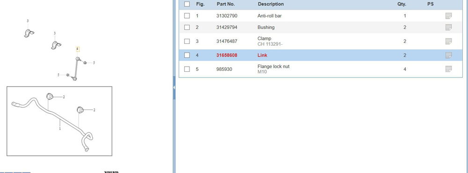Check the box for part 31302790
This screenshot has width=468, height=173.
click(187, 16)
